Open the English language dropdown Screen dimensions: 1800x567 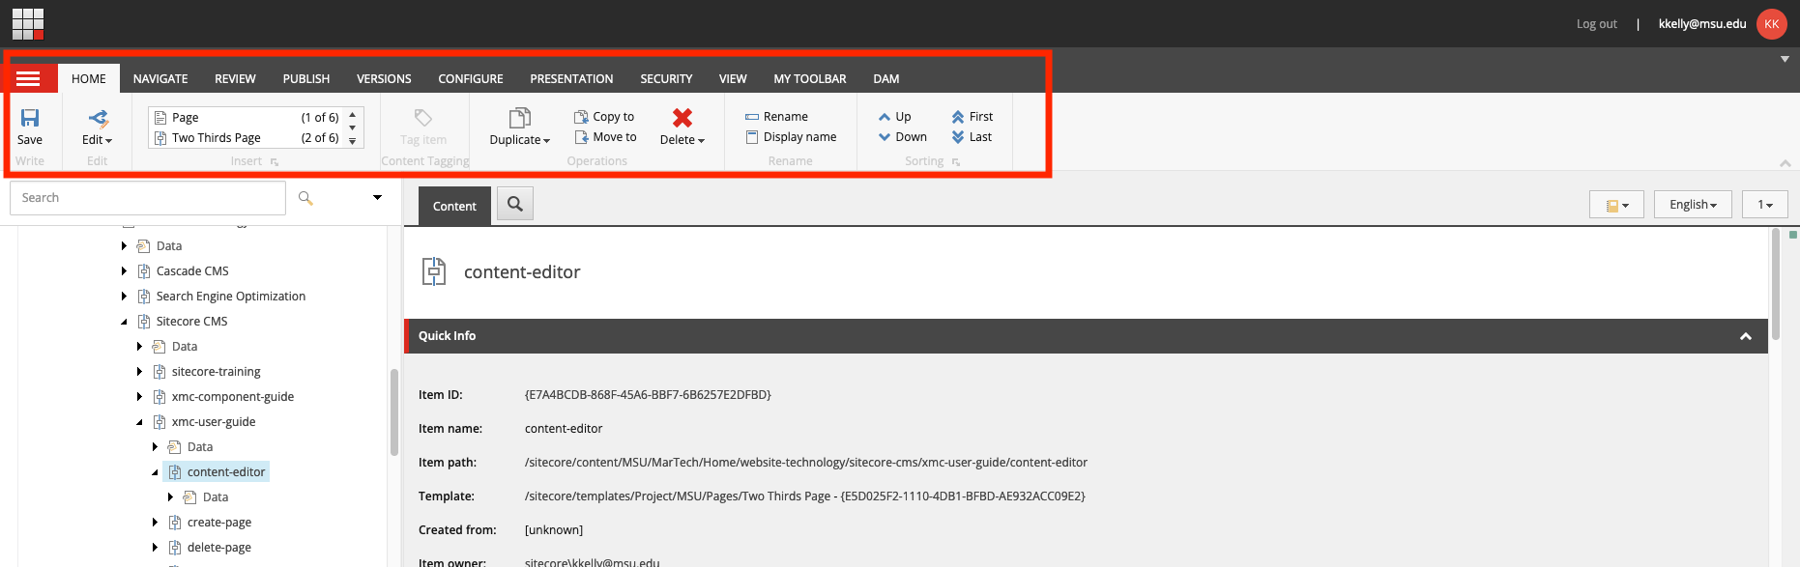click(1692, 205)
